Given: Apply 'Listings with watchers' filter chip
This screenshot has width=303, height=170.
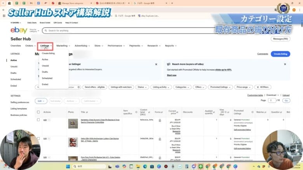Looking at the screenshot, I should (x=121, y=87).
